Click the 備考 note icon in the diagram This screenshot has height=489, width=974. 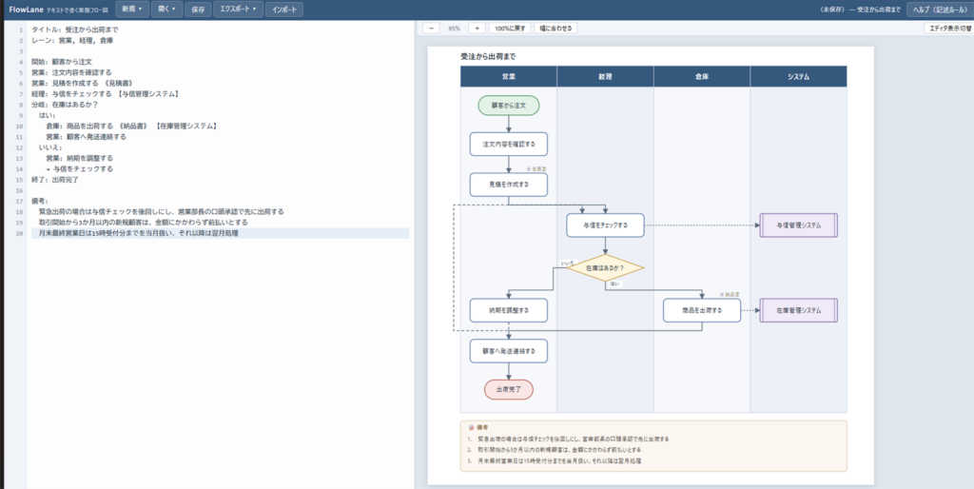coord(471,428)
